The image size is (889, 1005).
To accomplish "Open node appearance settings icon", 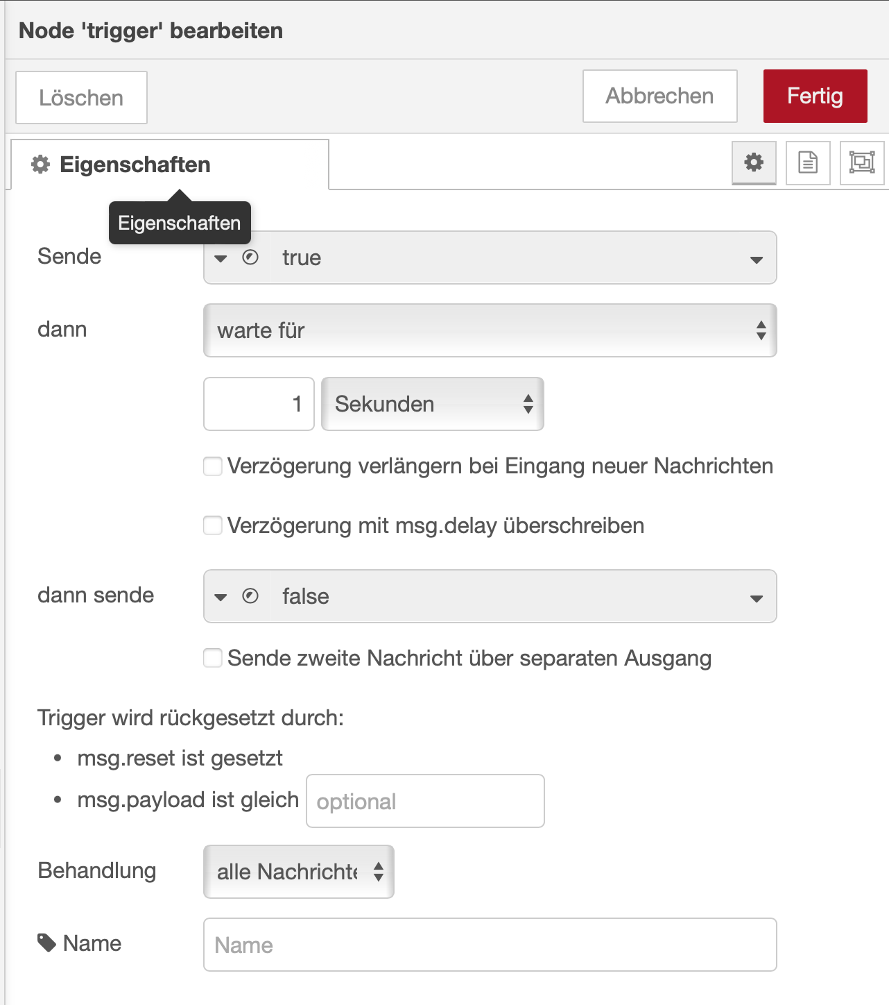I will pyautogui.click(x=862, y=162).
